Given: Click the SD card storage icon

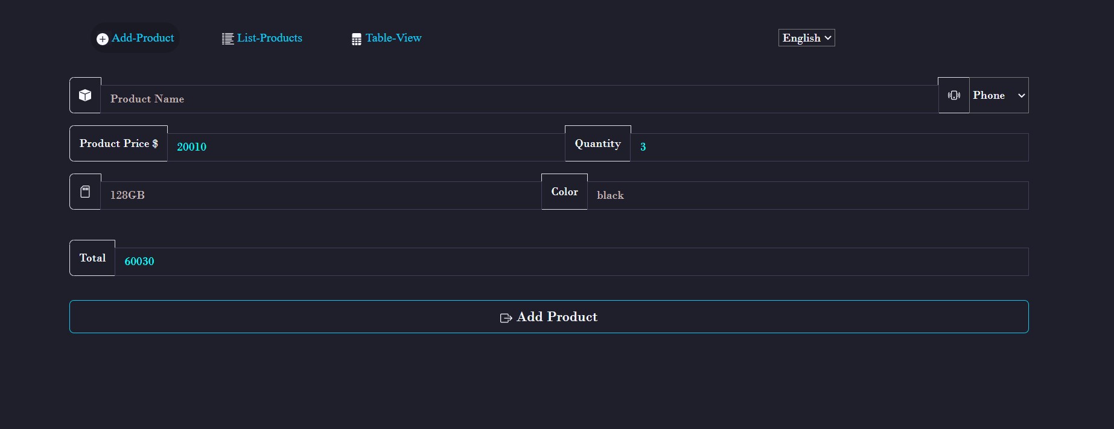Looking at the screenshot, I should (85, 192).
